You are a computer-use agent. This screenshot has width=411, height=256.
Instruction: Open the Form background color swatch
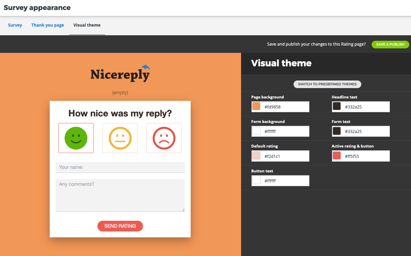pos(256,131)
